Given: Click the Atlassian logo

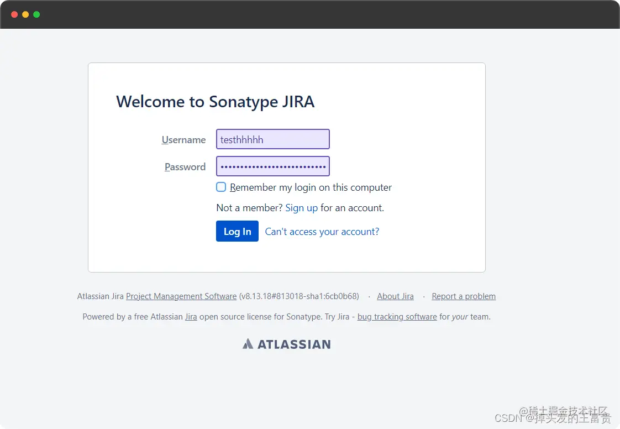Looking at the screenshot, I should tap(287, 344).
